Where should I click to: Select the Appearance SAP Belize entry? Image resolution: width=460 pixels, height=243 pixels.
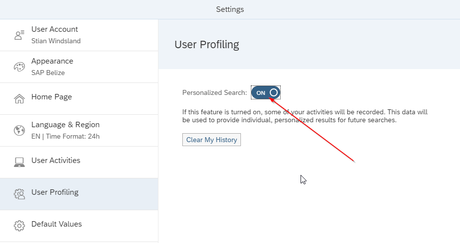(x=79, y=67)
